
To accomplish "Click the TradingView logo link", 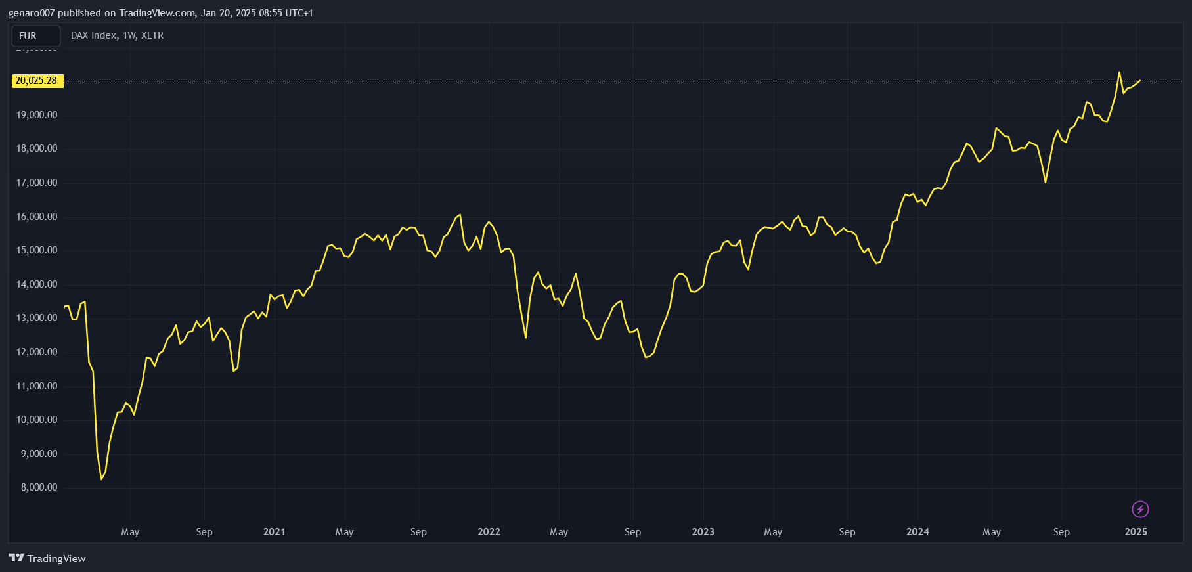I will (47, 558).
